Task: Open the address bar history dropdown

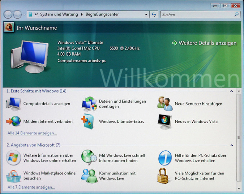Action: tap(146, 14)
